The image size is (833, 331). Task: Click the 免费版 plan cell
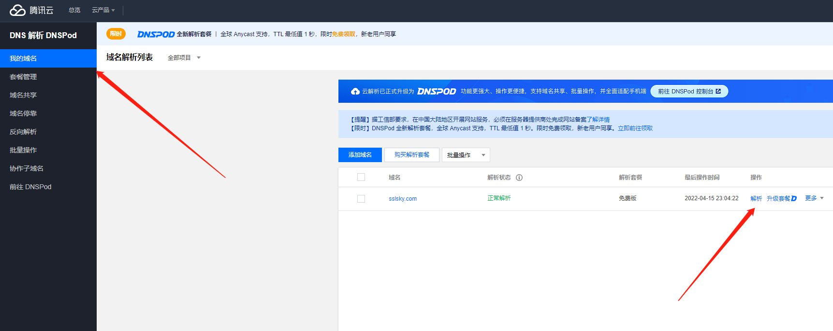pos(628,198)
